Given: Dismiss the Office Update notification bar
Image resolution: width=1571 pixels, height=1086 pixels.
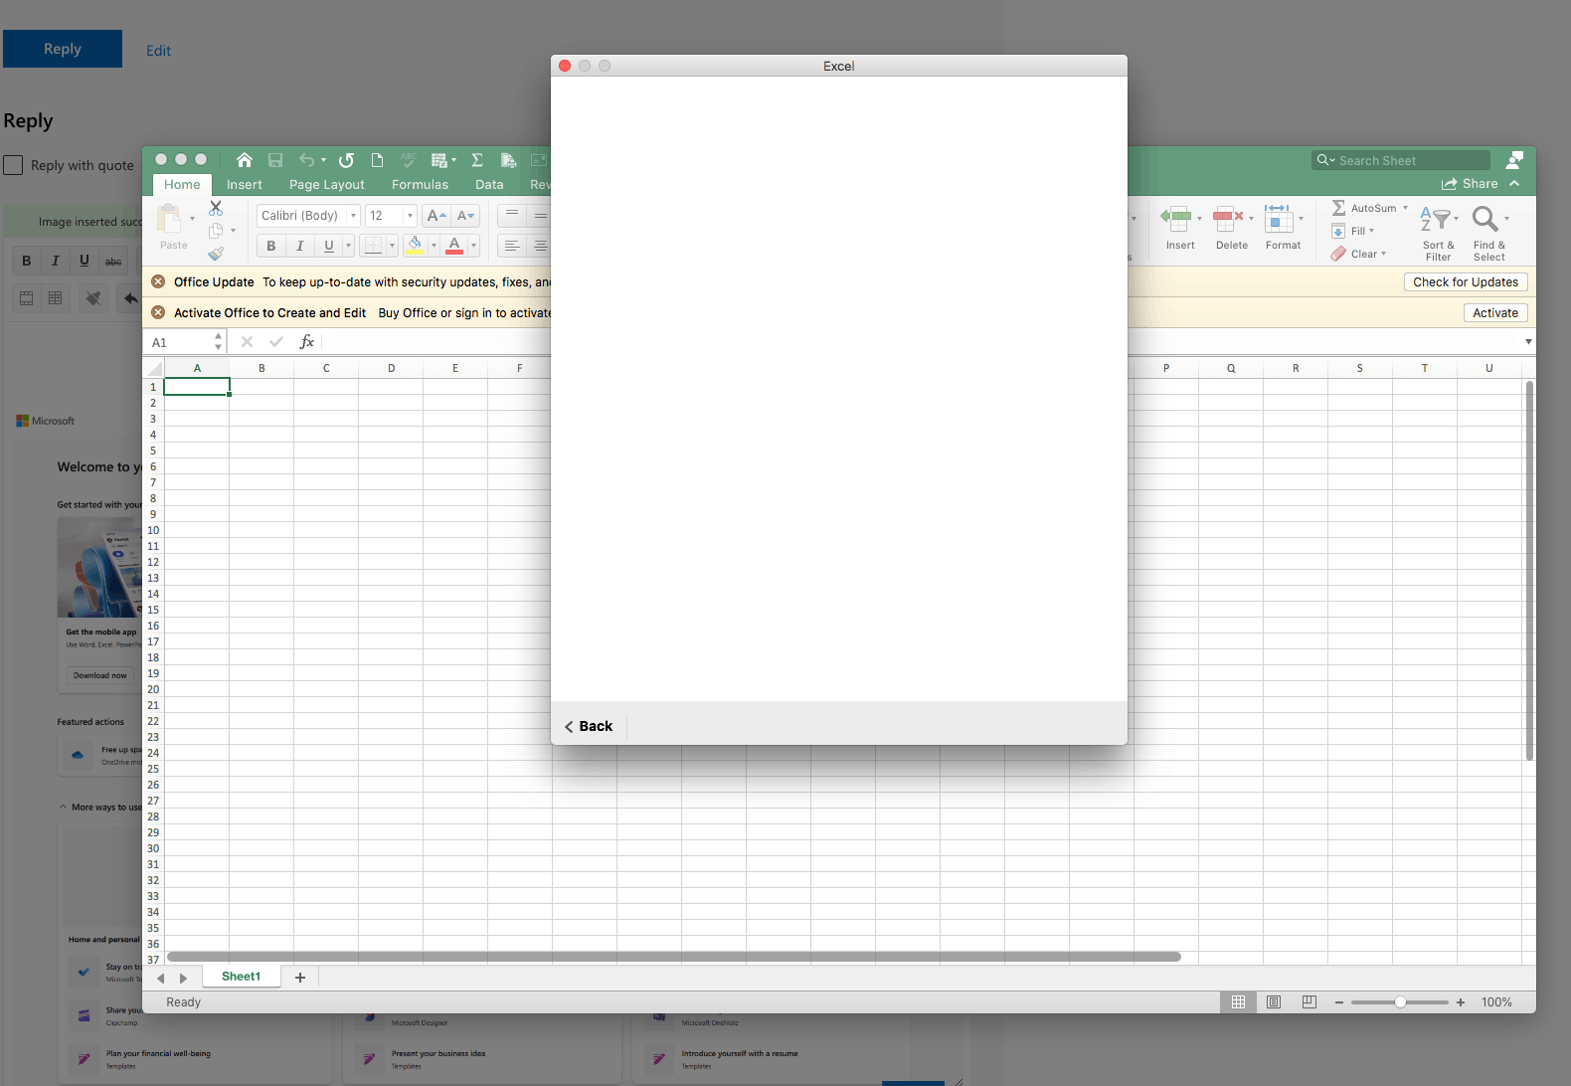Looking at the screenshot, I should point(158,281).
